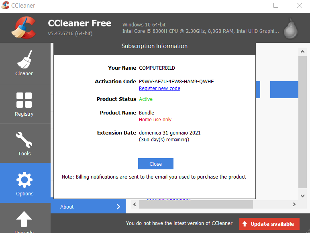The image size is (310, 233).
Task: Click the vertical scrollbar's up arrow
Action: [x=303, y=51]
